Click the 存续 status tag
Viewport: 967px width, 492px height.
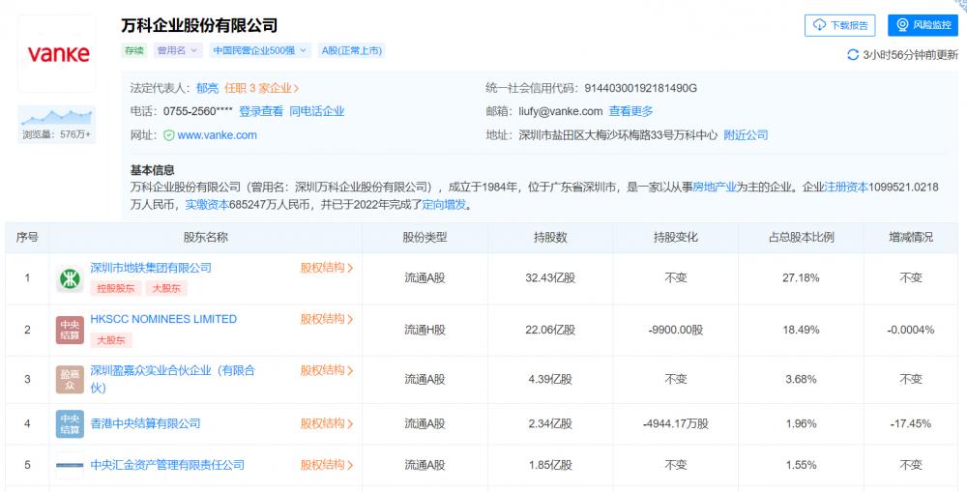point(133,50)
